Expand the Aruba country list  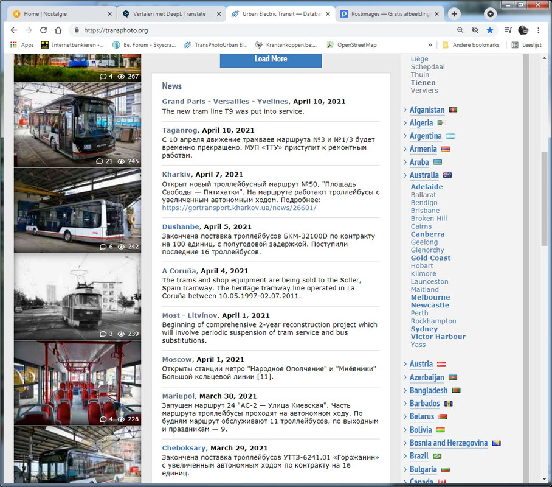pos(419,162)
